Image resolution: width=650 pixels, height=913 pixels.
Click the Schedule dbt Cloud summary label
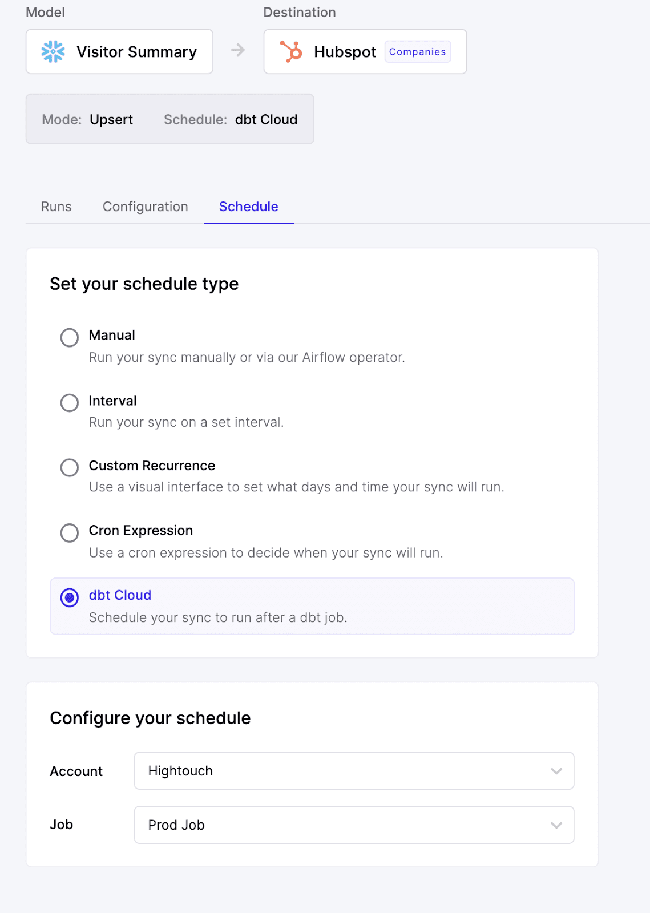click(x=231, y=120)
